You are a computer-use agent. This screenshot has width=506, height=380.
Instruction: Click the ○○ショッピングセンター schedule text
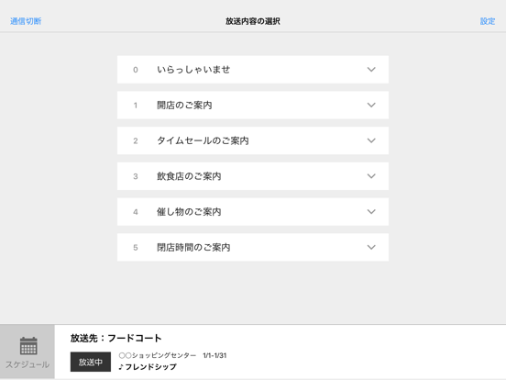tap(157, 355)
